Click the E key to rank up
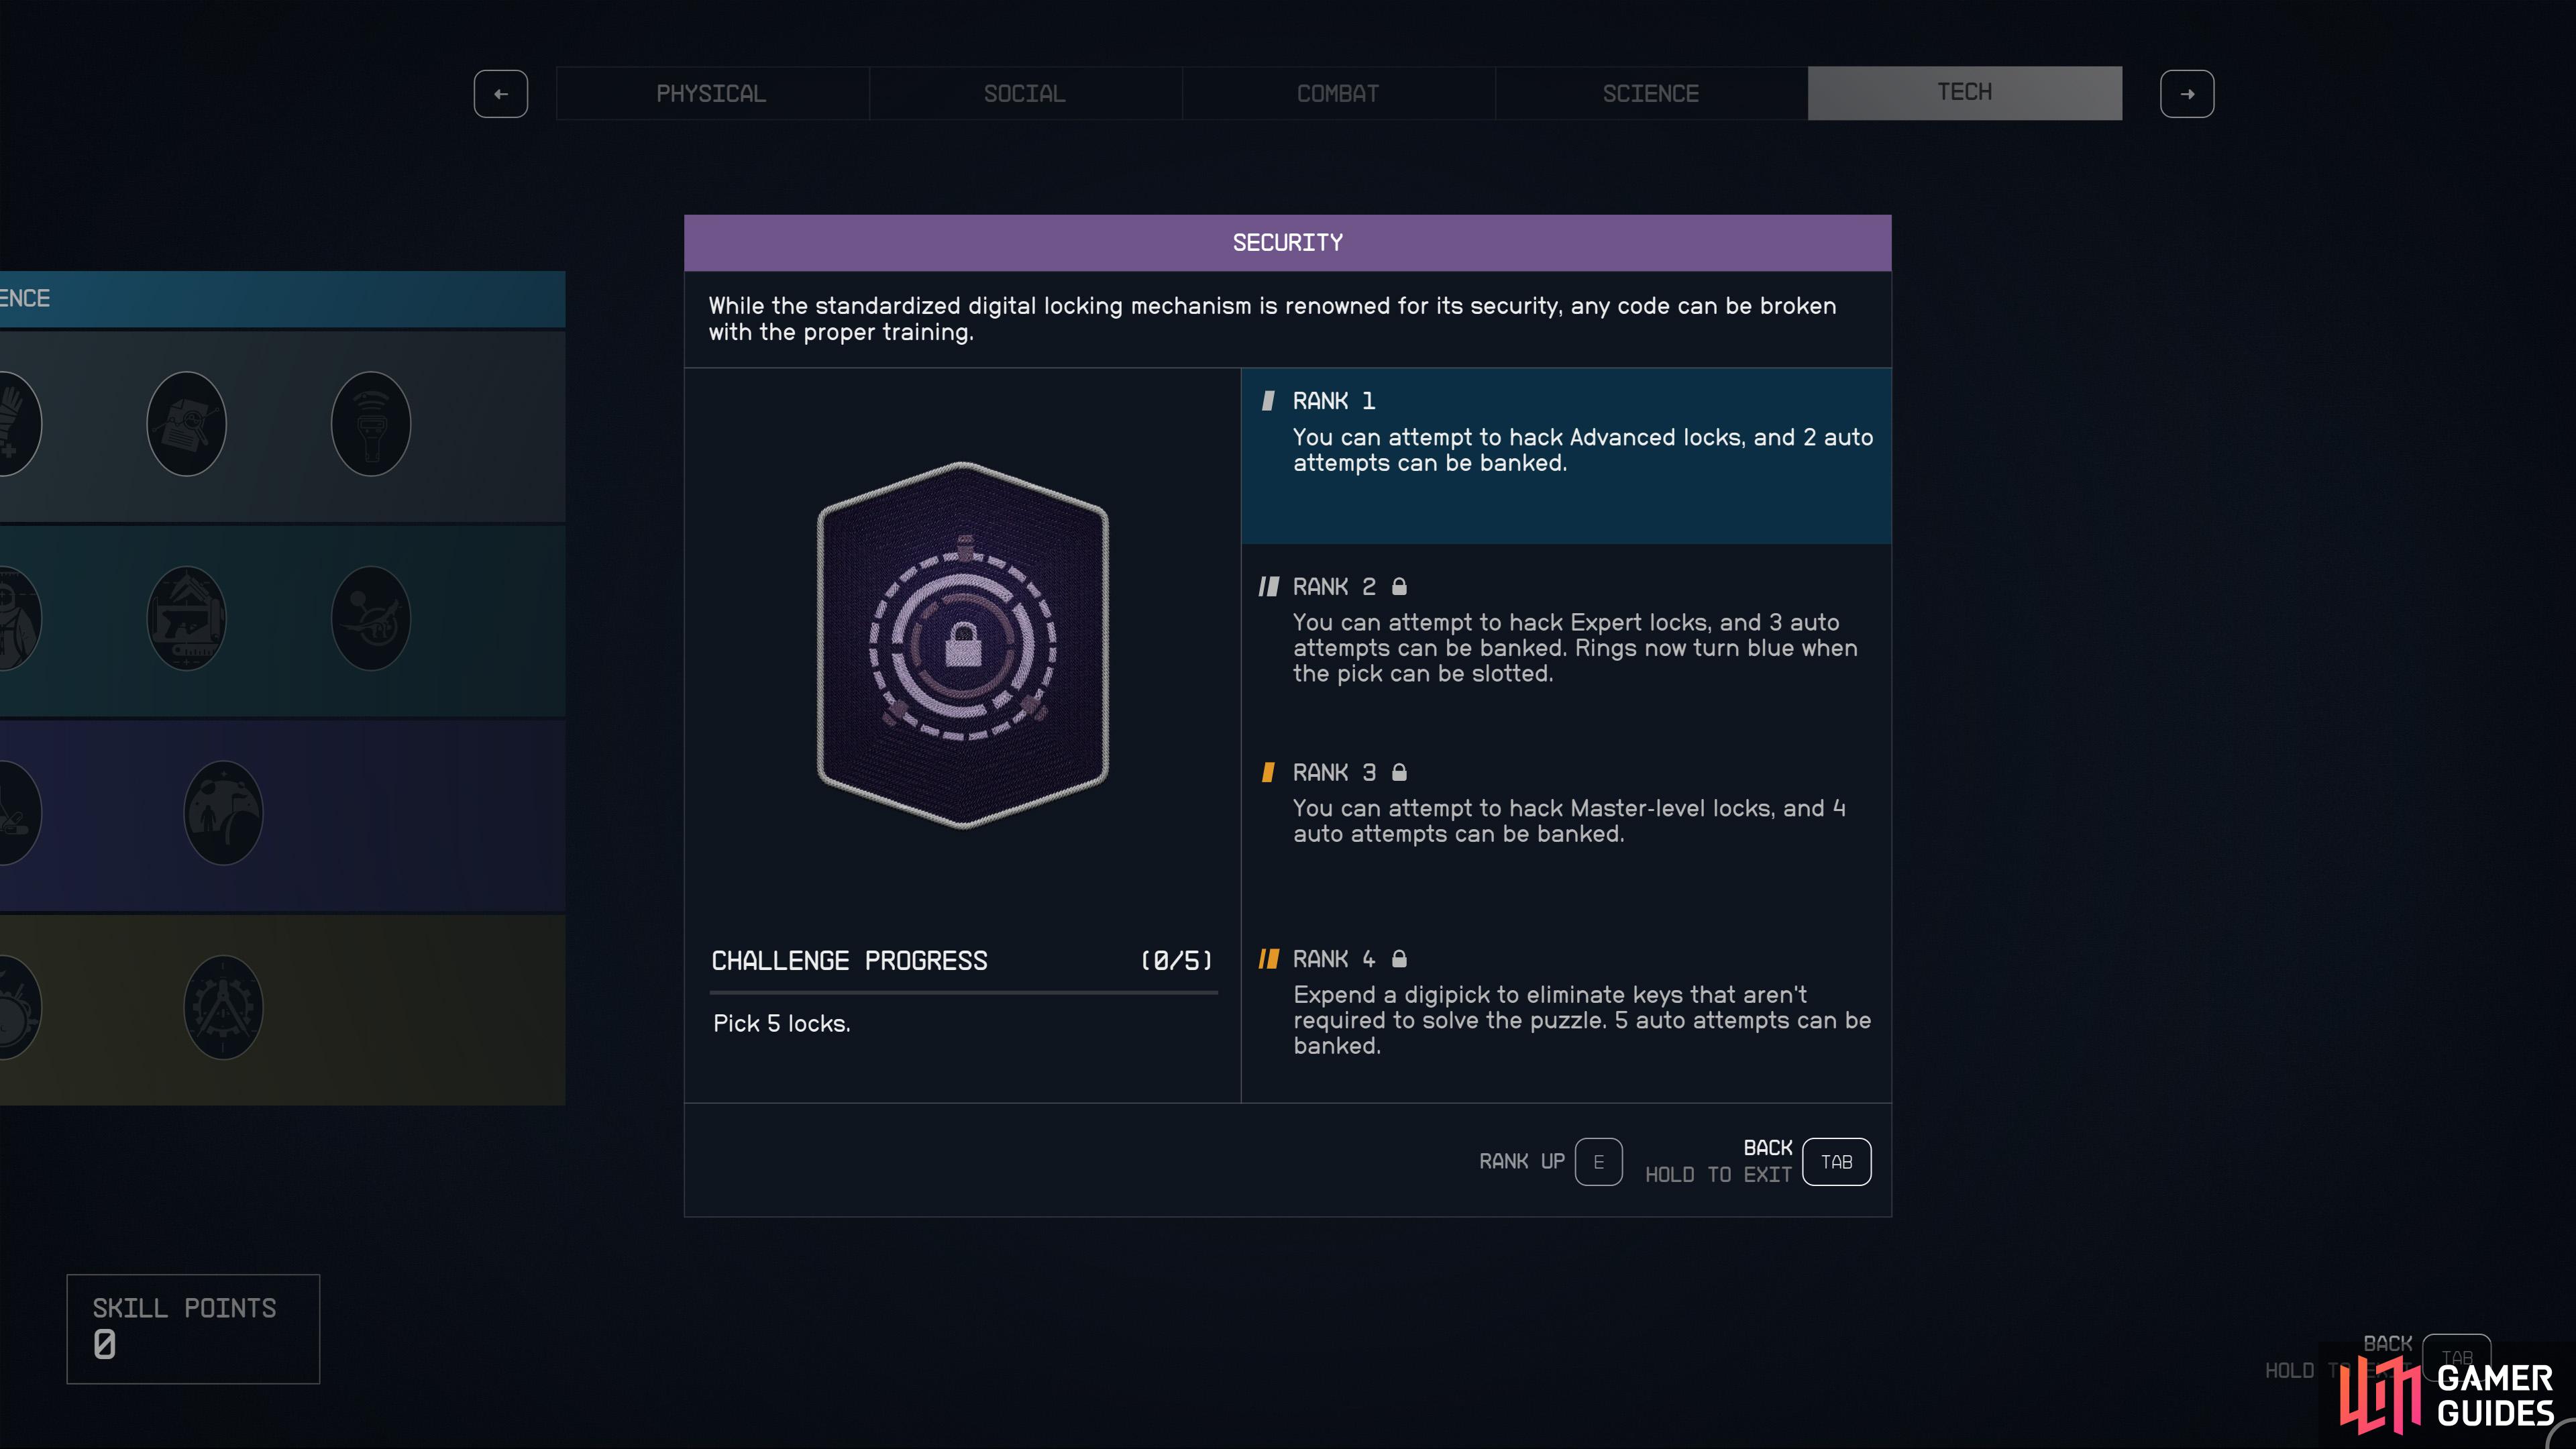Viewport: 2576px width, 1449px height. tap(1599, 1162)
